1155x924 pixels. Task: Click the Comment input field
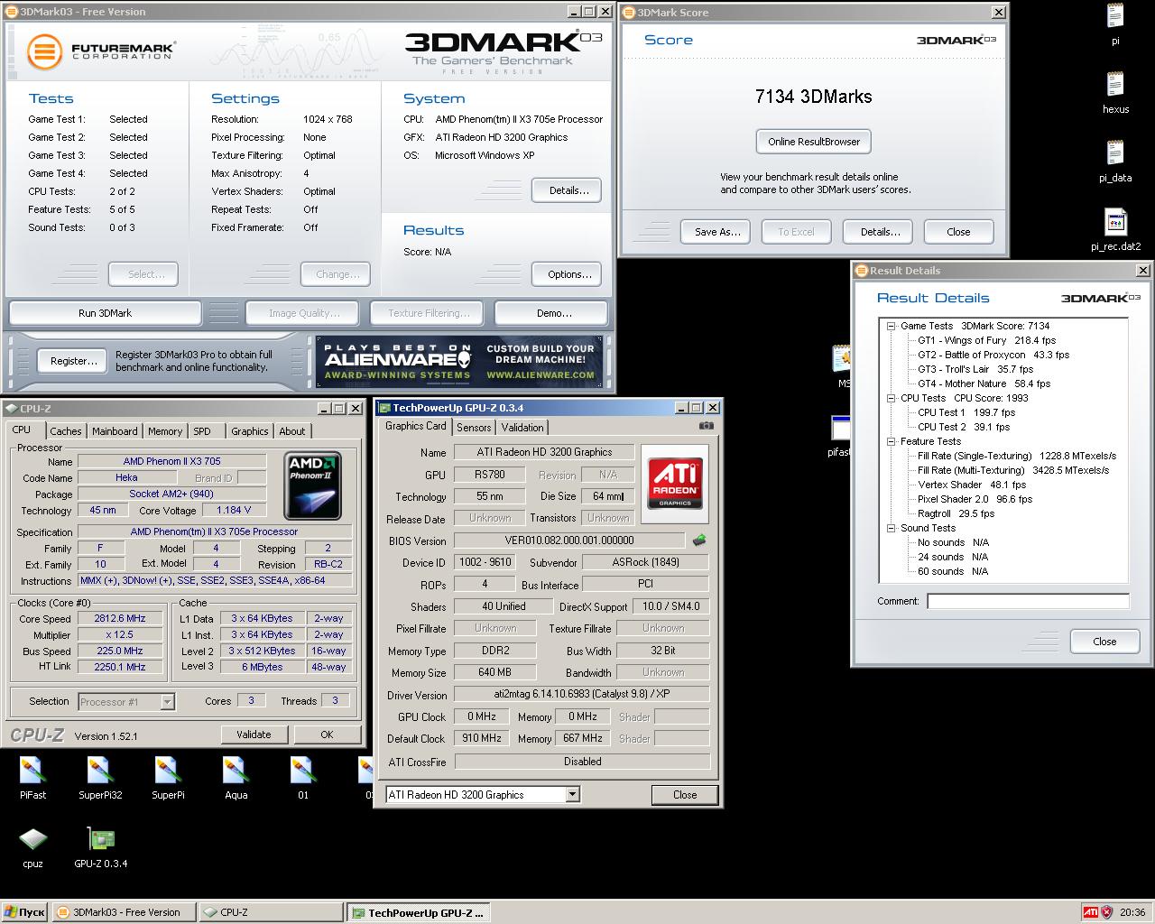coord(1028,601)
